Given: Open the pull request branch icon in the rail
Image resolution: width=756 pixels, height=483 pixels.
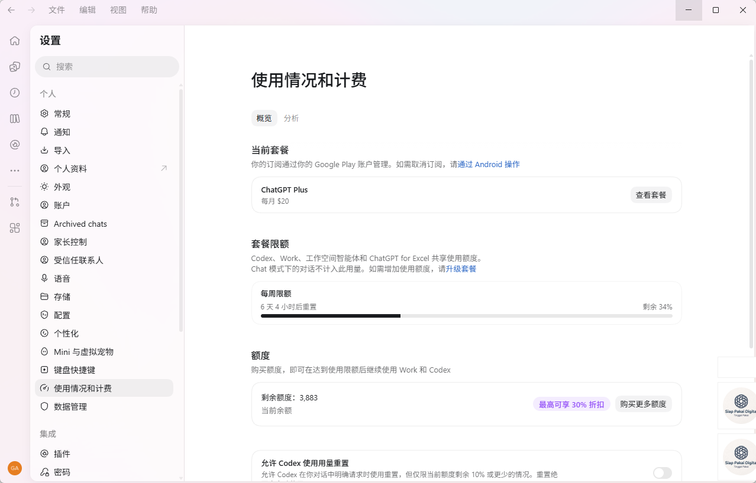Looking at the screenshot, I should 15,202.
